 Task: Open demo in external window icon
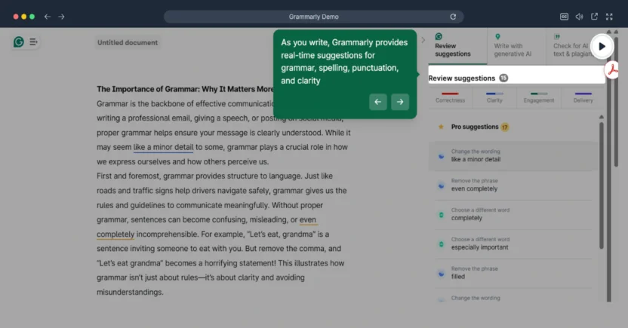click(594, 17)
